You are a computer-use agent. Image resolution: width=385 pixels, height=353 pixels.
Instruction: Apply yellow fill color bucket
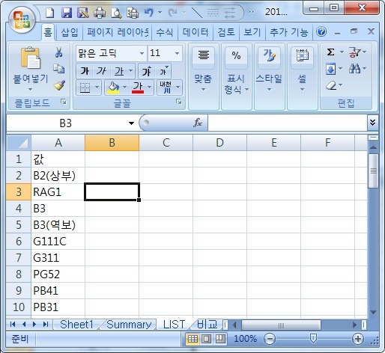click(113, 88)
